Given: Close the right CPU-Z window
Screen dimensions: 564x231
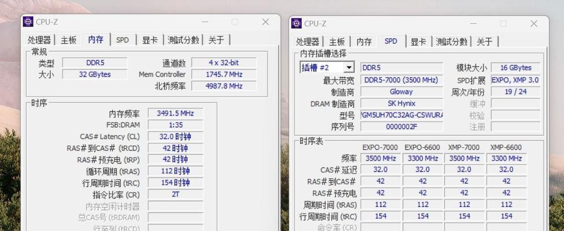Looking at the screenshot, I should click(x=534, y=24).
